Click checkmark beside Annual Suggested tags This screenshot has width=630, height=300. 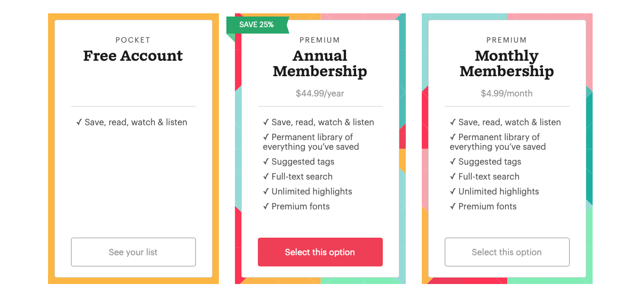(266, 161)
